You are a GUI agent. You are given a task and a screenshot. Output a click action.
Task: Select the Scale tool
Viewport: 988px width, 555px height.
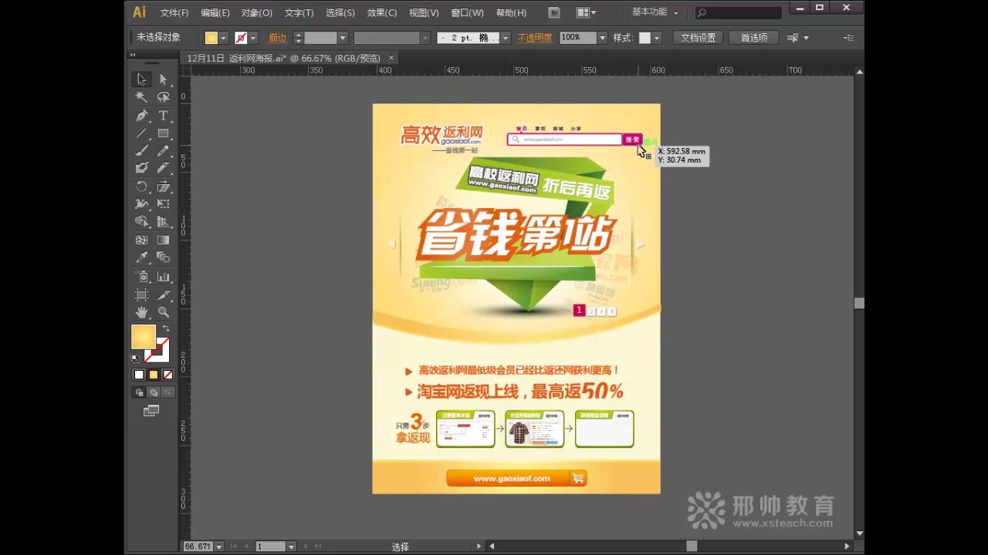point(164,187)
